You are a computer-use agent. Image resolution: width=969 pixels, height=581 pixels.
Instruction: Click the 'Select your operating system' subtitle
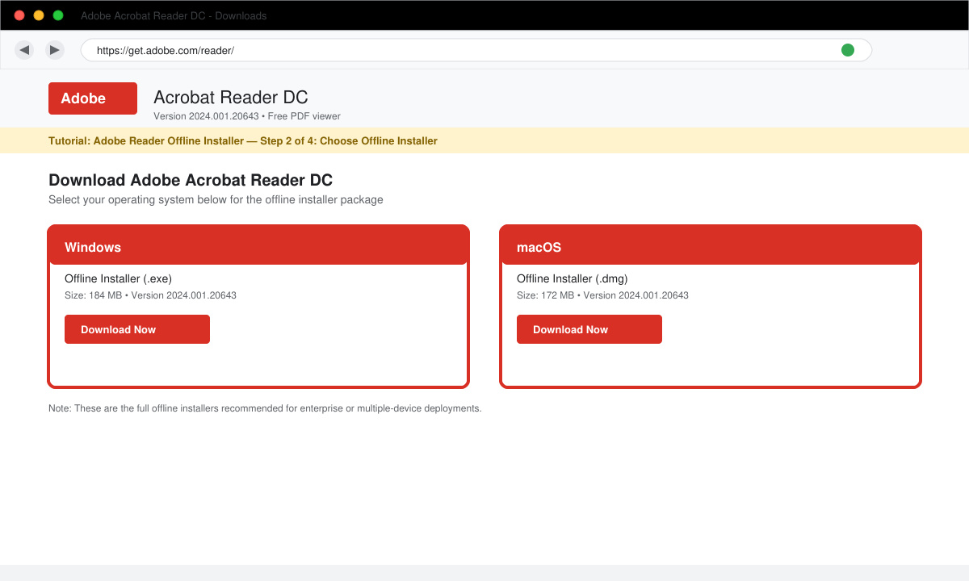click(x=216, y=199)
